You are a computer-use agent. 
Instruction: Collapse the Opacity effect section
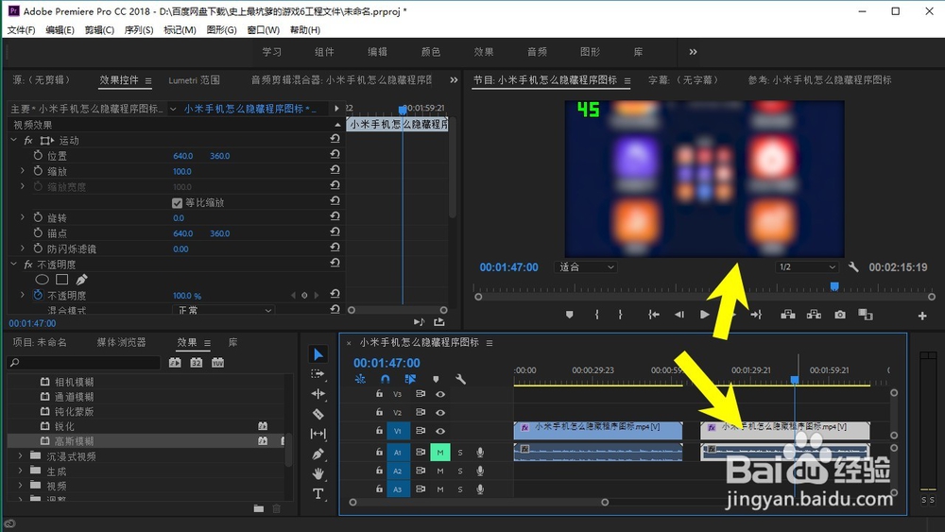pos(14,264)
